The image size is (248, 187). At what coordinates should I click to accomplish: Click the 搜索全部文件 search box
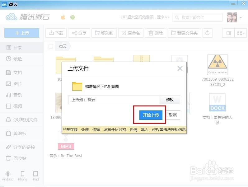pyautogui.click(x=197, y=17)
